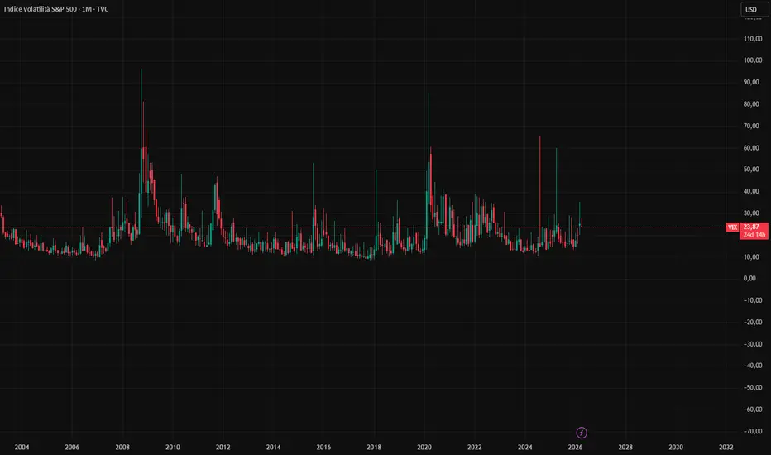Click the 23,87 current price value
The image size is (771, 455).
[751, 227]
